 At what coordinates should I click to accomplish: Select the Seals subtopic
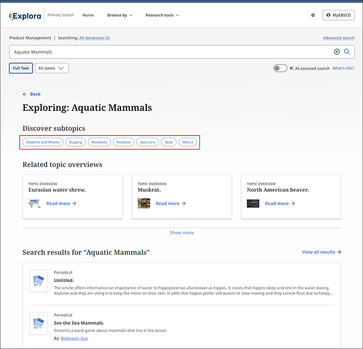pos(169,142)
